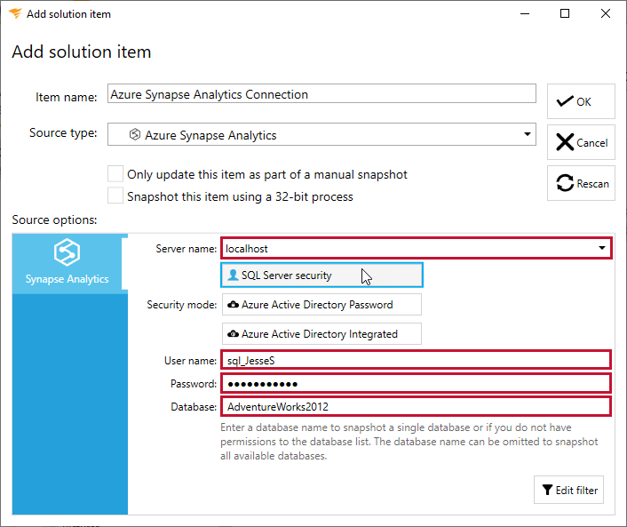Close the Add solution item dialog
Image resolution: width=627 pixels, height=527 pixels.
(606, 13)
